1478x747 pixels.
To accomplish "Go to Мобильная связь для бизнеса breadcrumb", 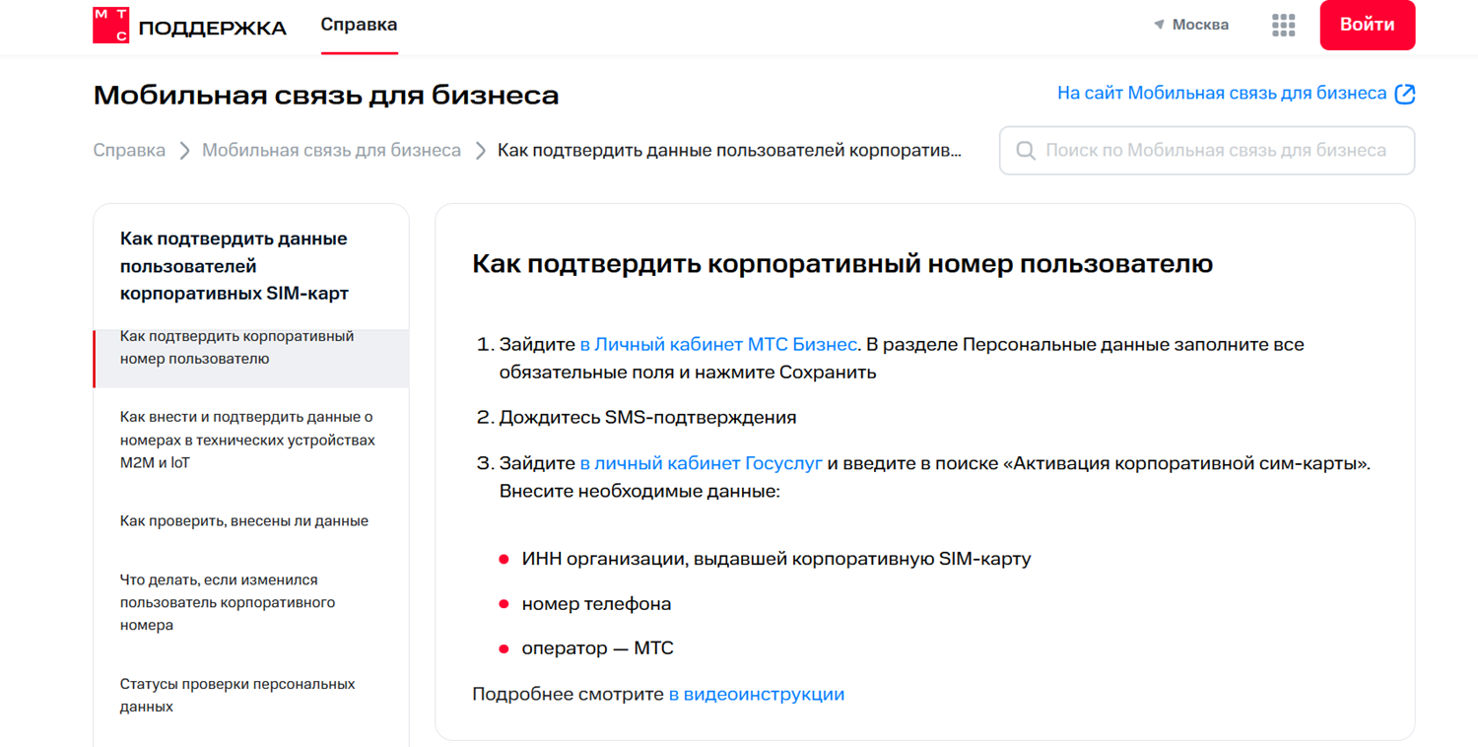I will (331, 151).
